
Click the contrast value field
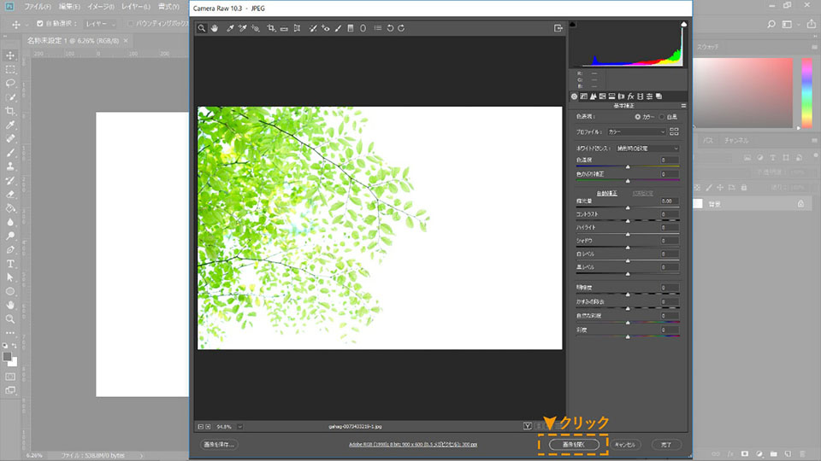[x=669, y=214]
